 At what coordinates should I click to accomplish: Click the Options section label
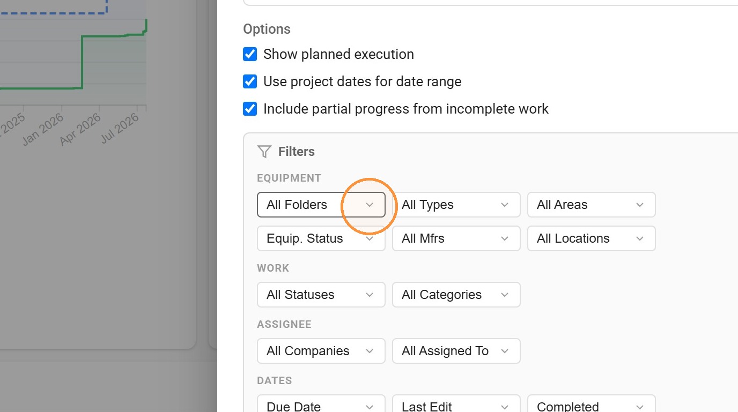pyautogui.click(x=267, y=29)
